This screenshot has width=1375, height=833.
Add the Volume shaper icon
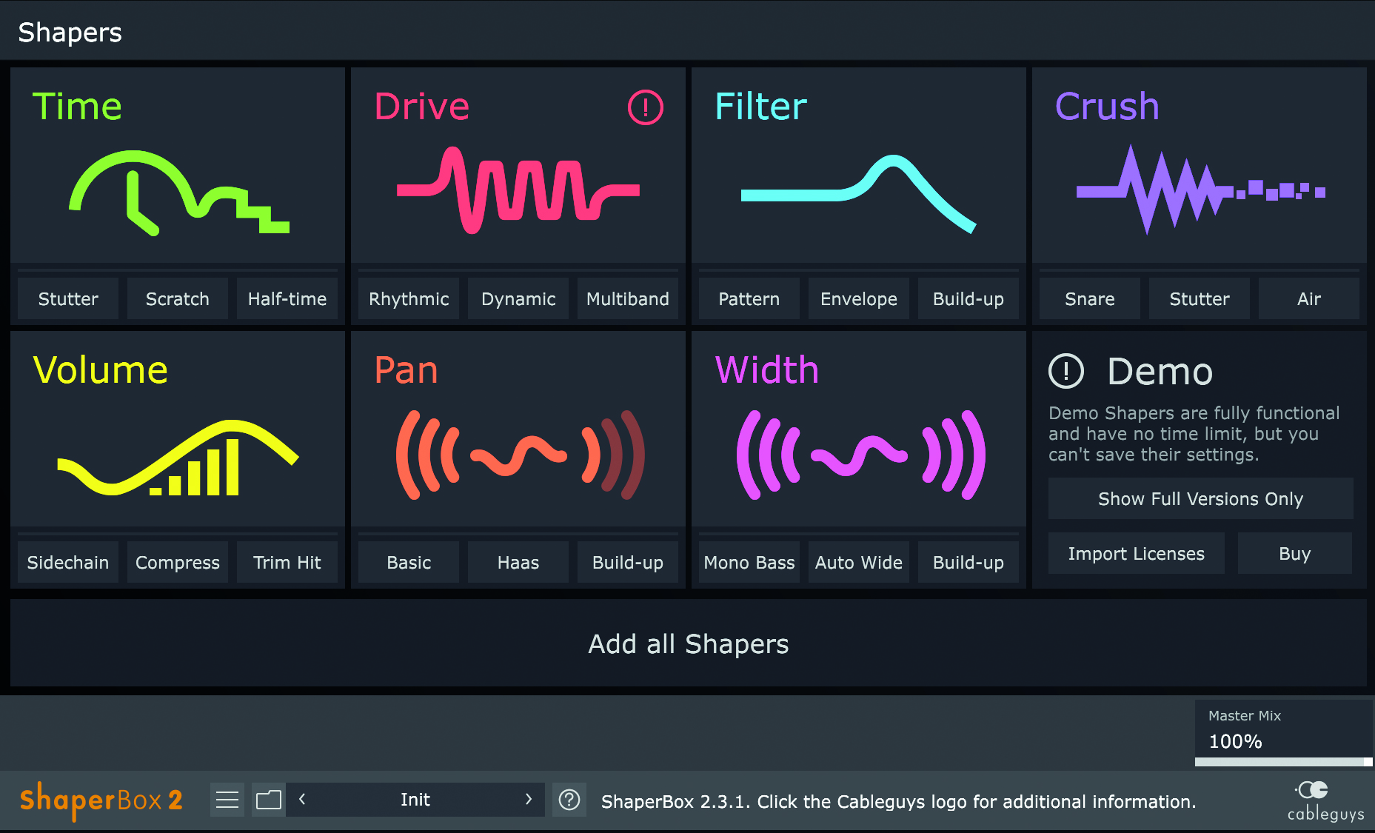178,458
